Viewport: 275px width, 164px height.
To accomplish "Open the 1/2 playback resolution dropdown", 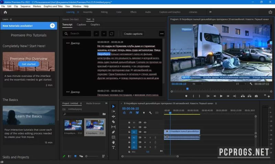I will coord(241,84).
